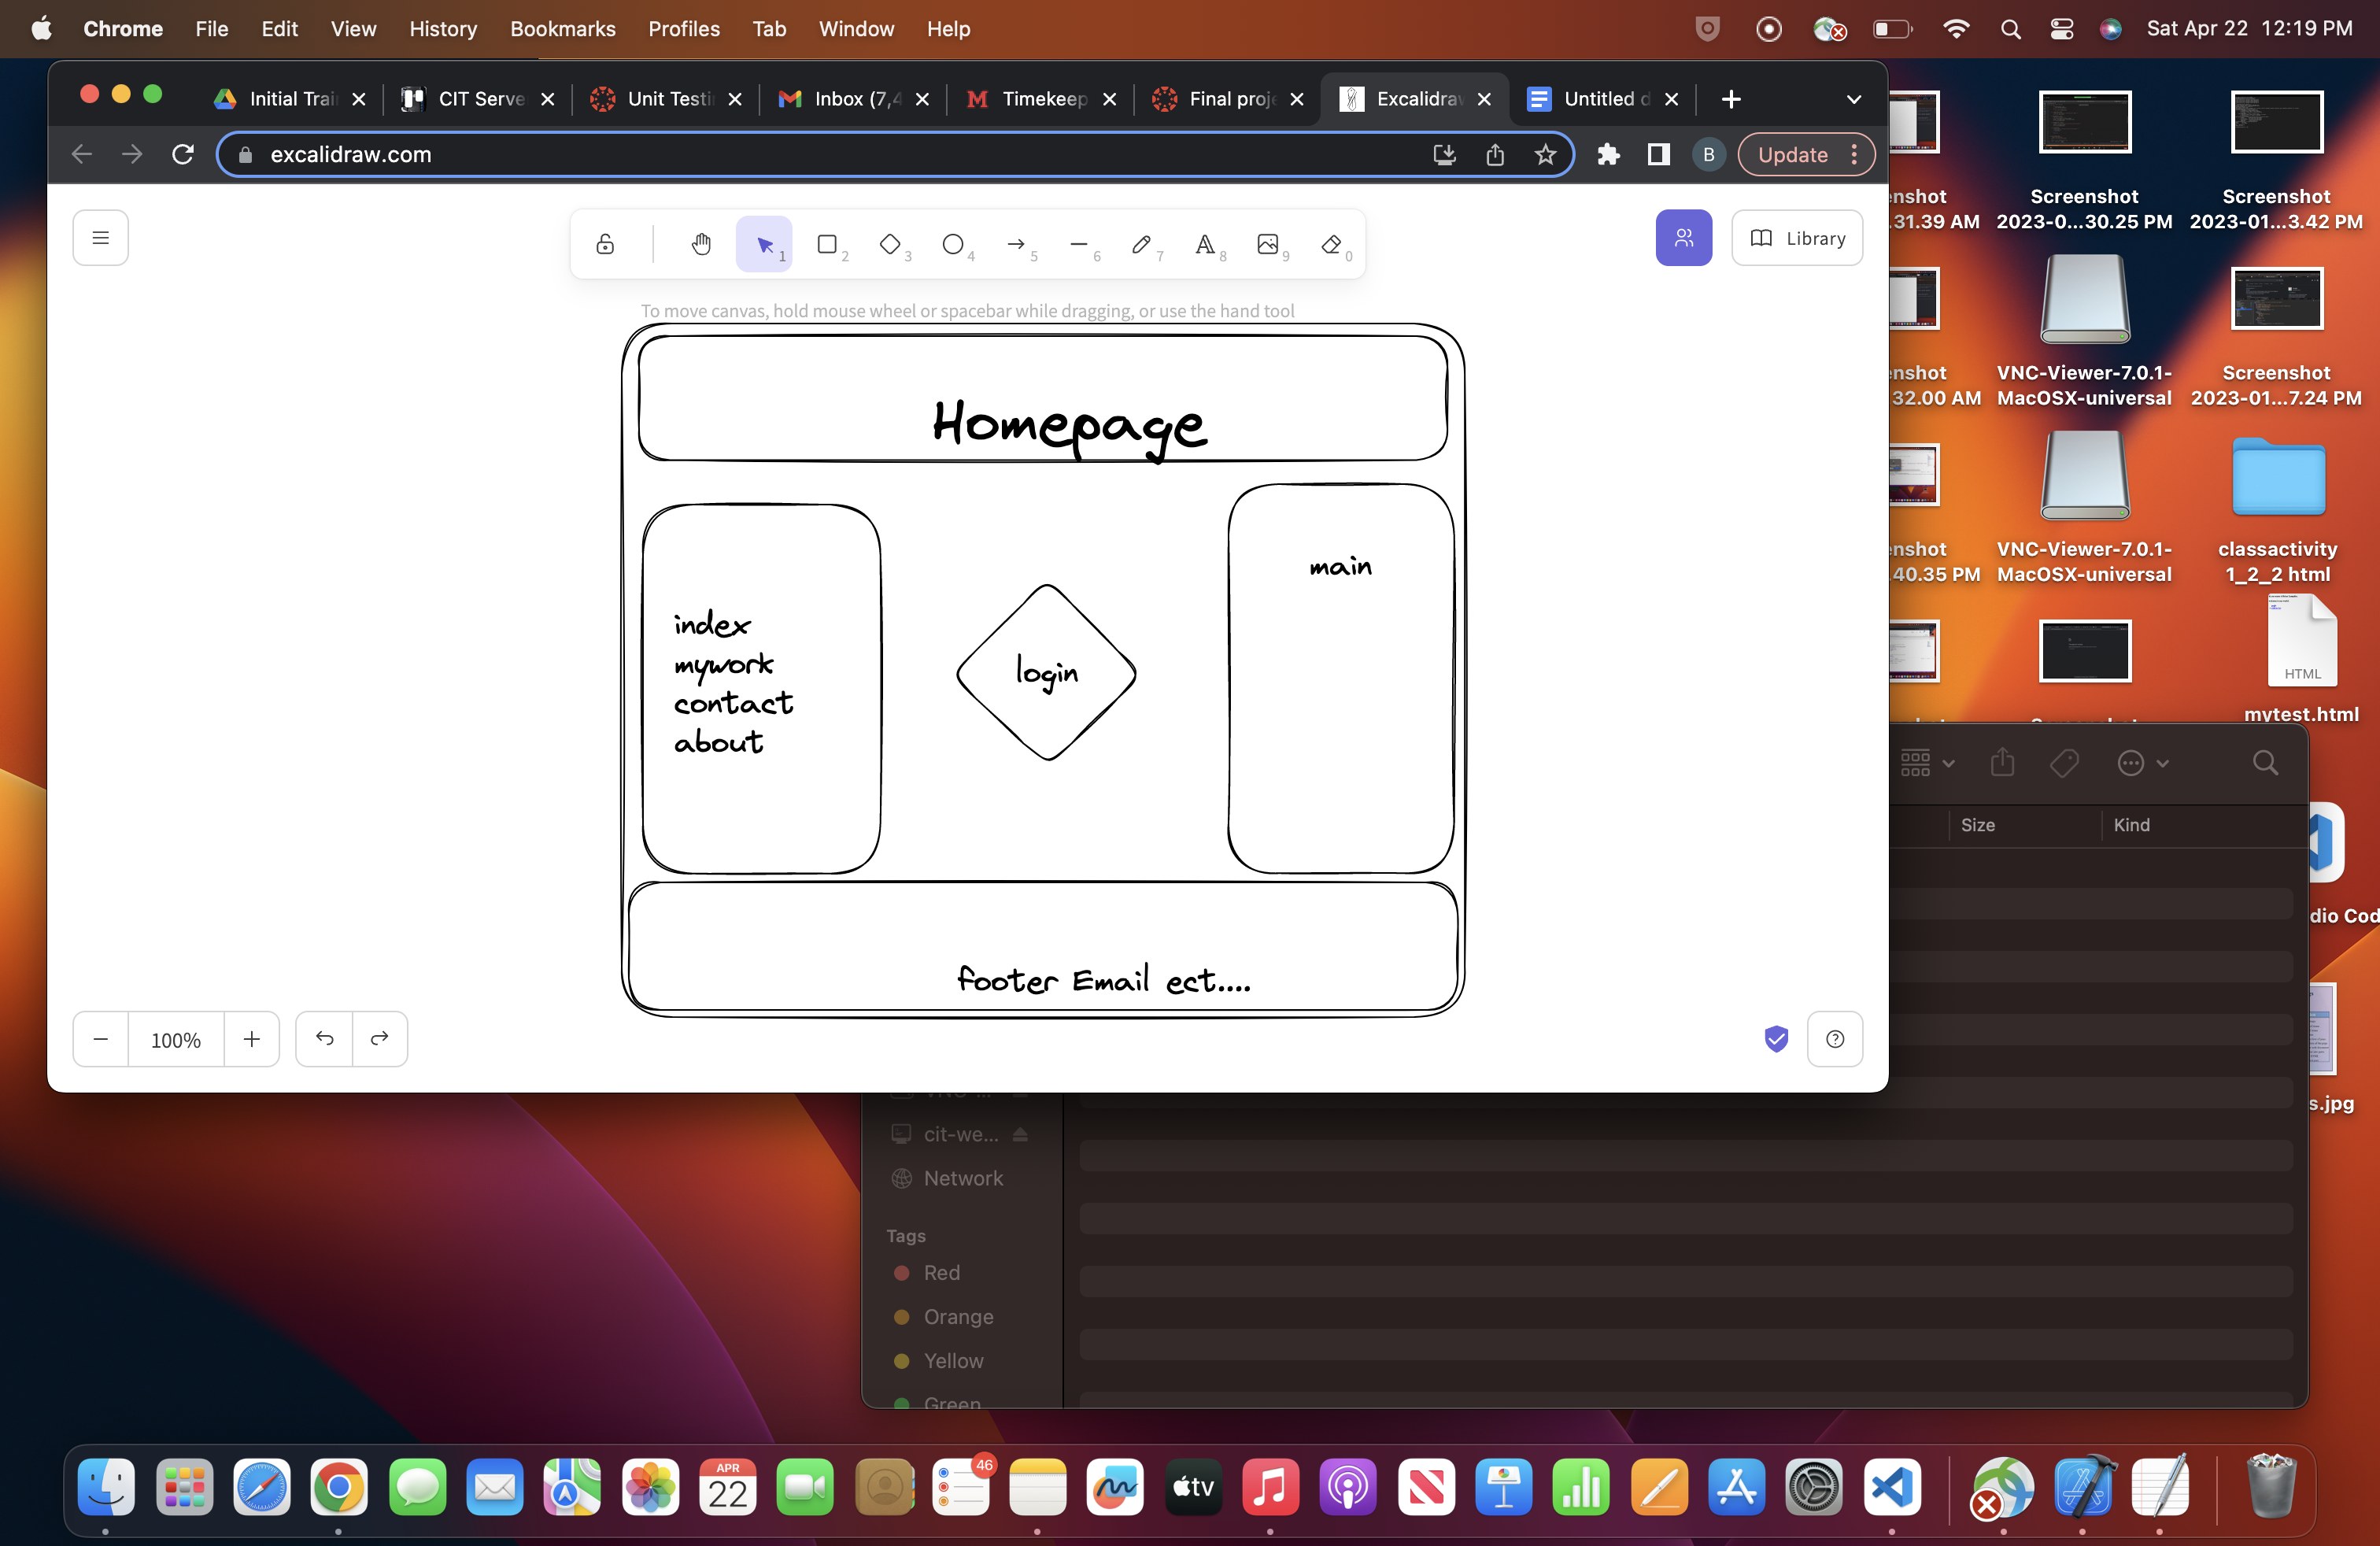Open the Library panel
Screen dimensions: 2380x1546
[x=1797, y=238]
